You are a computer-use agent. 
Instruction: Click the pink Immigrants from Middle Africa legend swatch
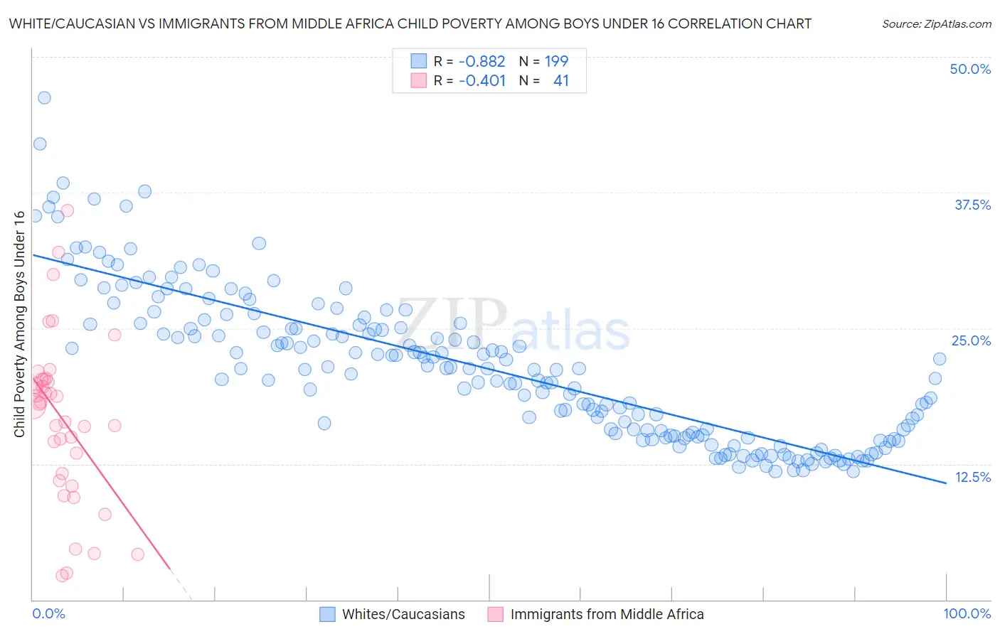point(495,614)
